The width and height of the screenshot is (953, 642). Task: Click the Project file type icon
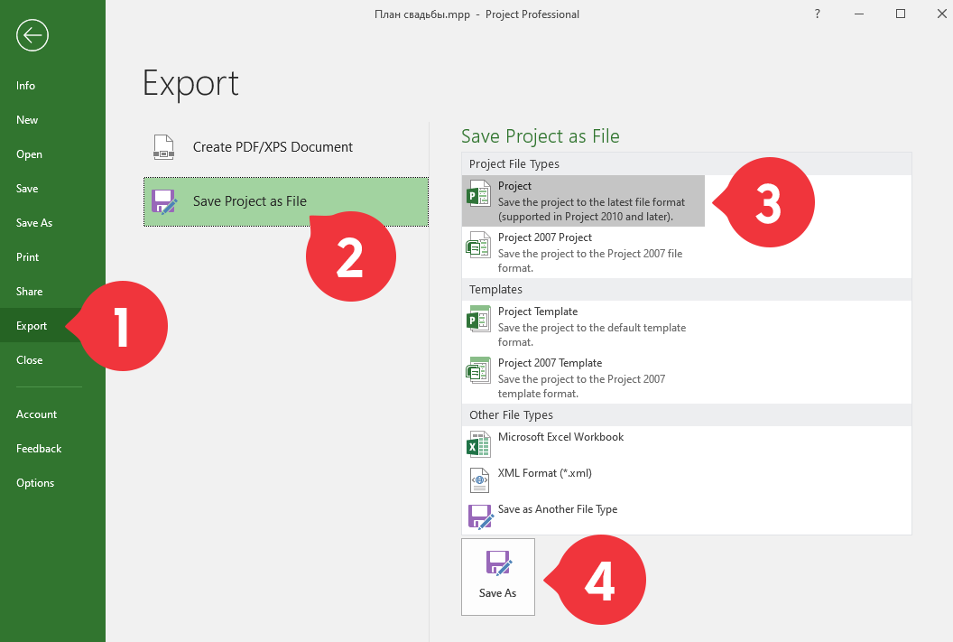pos(478,194)
